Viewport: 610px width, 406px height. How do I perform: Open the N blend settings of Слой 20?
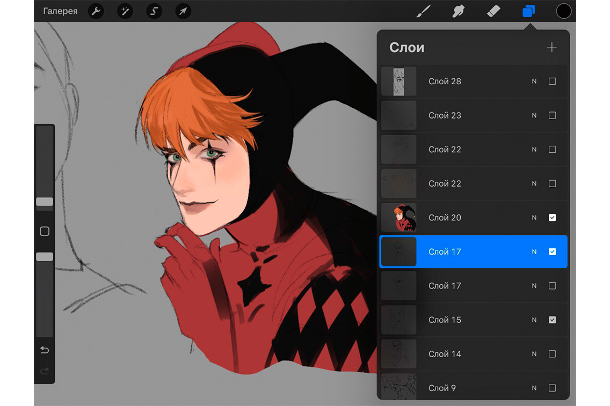[534, 218]
